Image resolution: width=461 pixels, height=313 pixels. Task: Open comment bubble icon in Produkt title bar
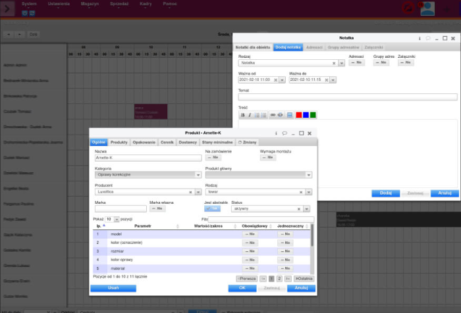tap(284, 133)
